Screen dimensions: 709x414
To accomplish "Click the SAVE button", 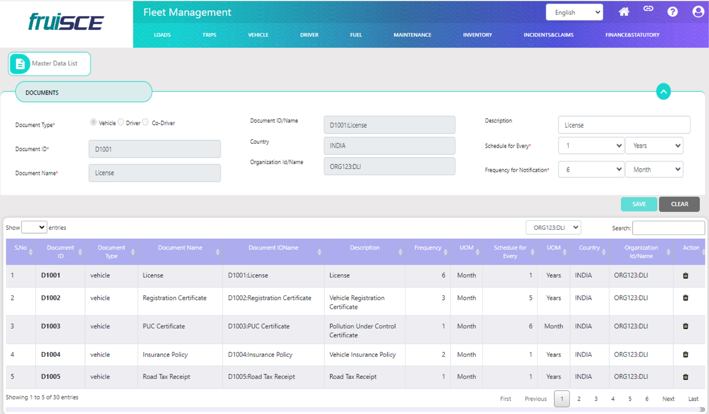I will click(639, 204).
